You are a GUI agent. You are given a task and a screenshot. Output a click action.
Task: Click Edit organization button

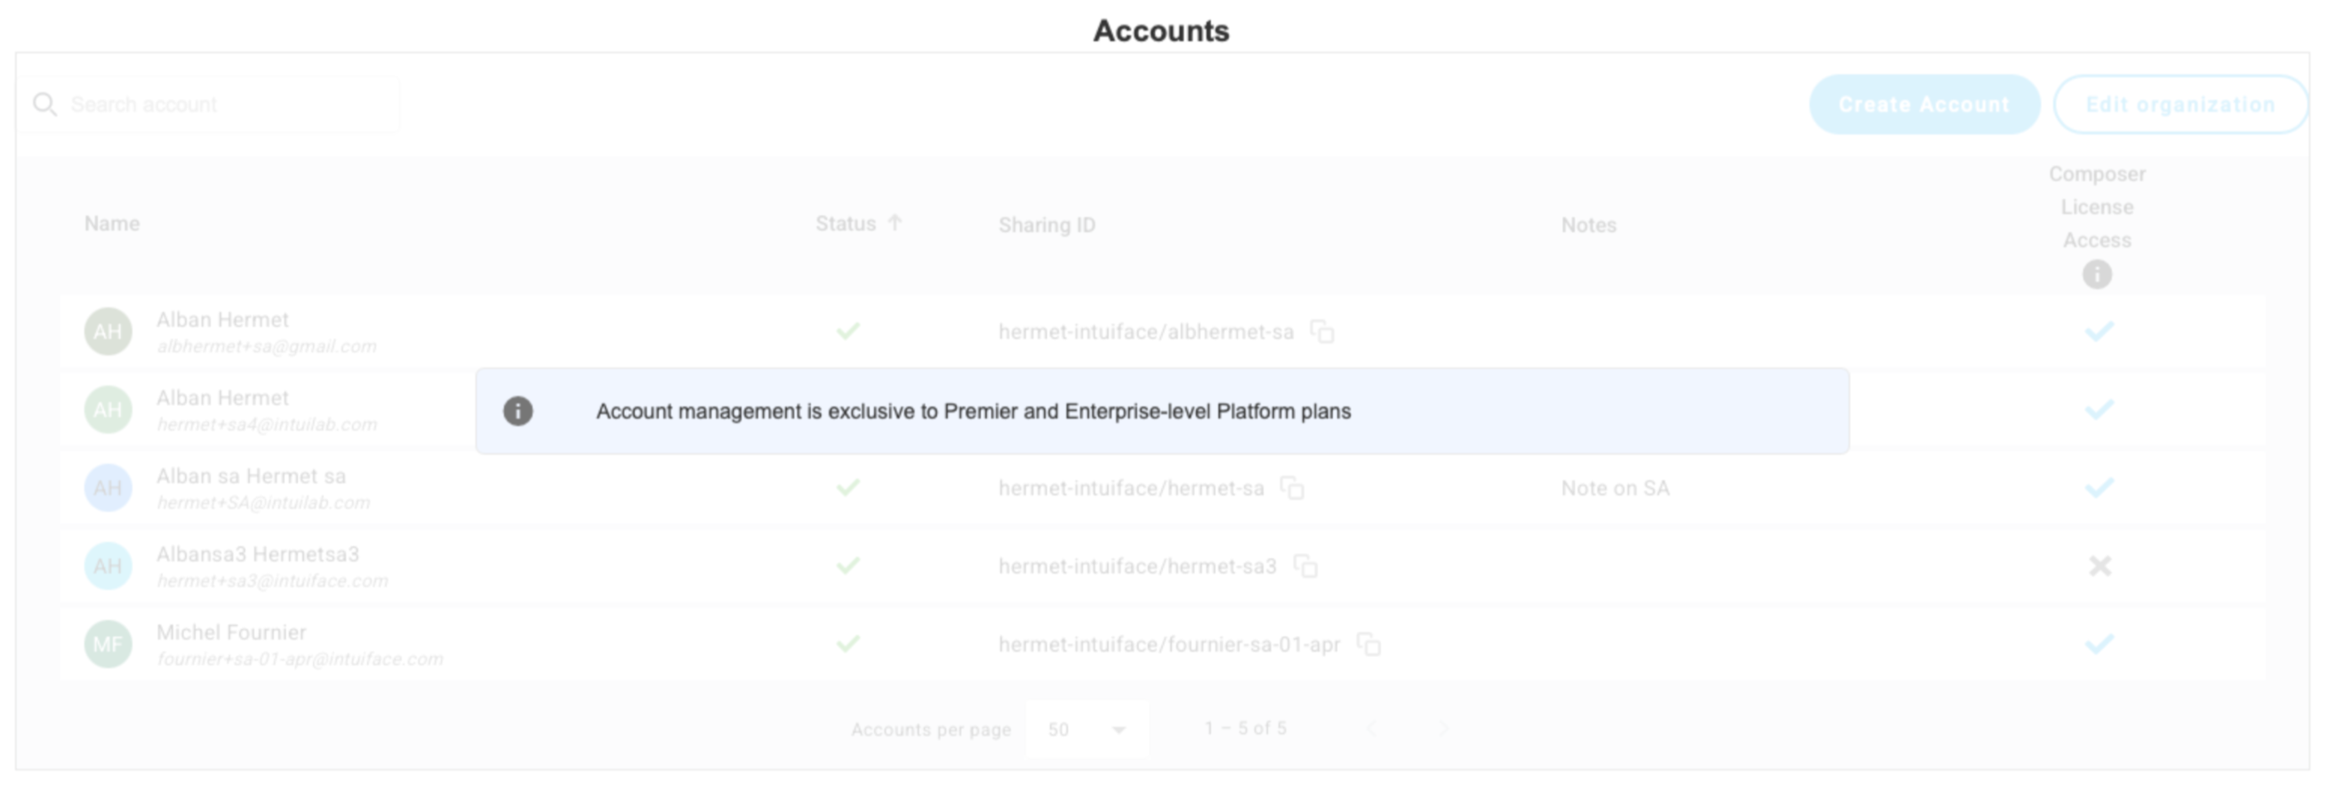(x=2180, y=105)
